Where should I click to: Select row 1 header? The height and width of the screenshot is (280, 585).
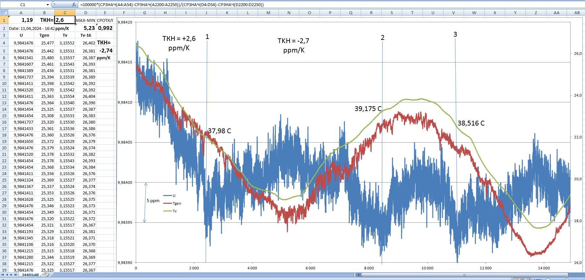pos(4,20)
